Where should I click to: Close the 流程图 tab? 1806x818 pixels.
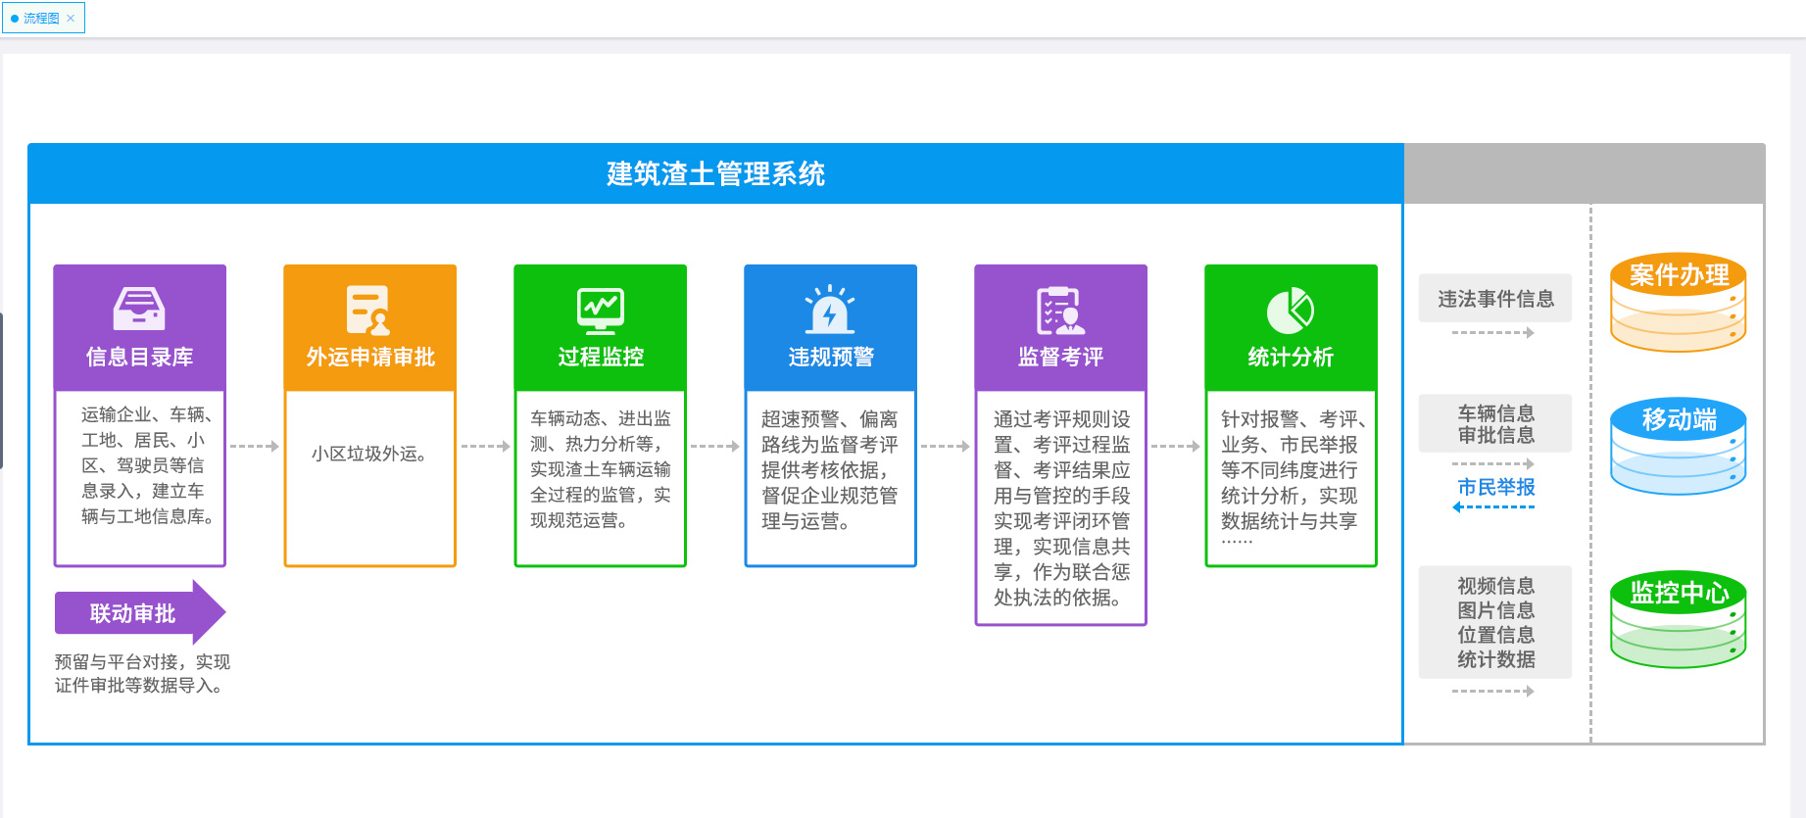tap(71, 18)
